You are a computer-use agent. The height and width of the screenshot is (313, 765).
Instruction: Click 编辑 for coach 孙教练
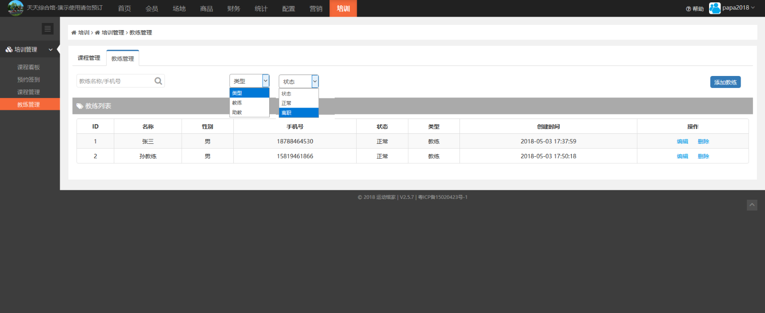[682, 156]
